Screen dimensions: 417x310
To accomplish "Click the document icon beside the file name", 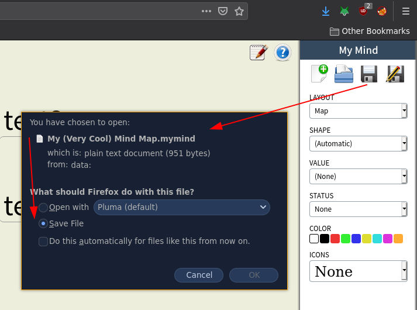I will pyautogui.click(x=40, y=139).
